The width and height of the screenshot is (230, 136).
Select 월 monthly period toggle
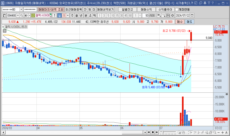77,15
